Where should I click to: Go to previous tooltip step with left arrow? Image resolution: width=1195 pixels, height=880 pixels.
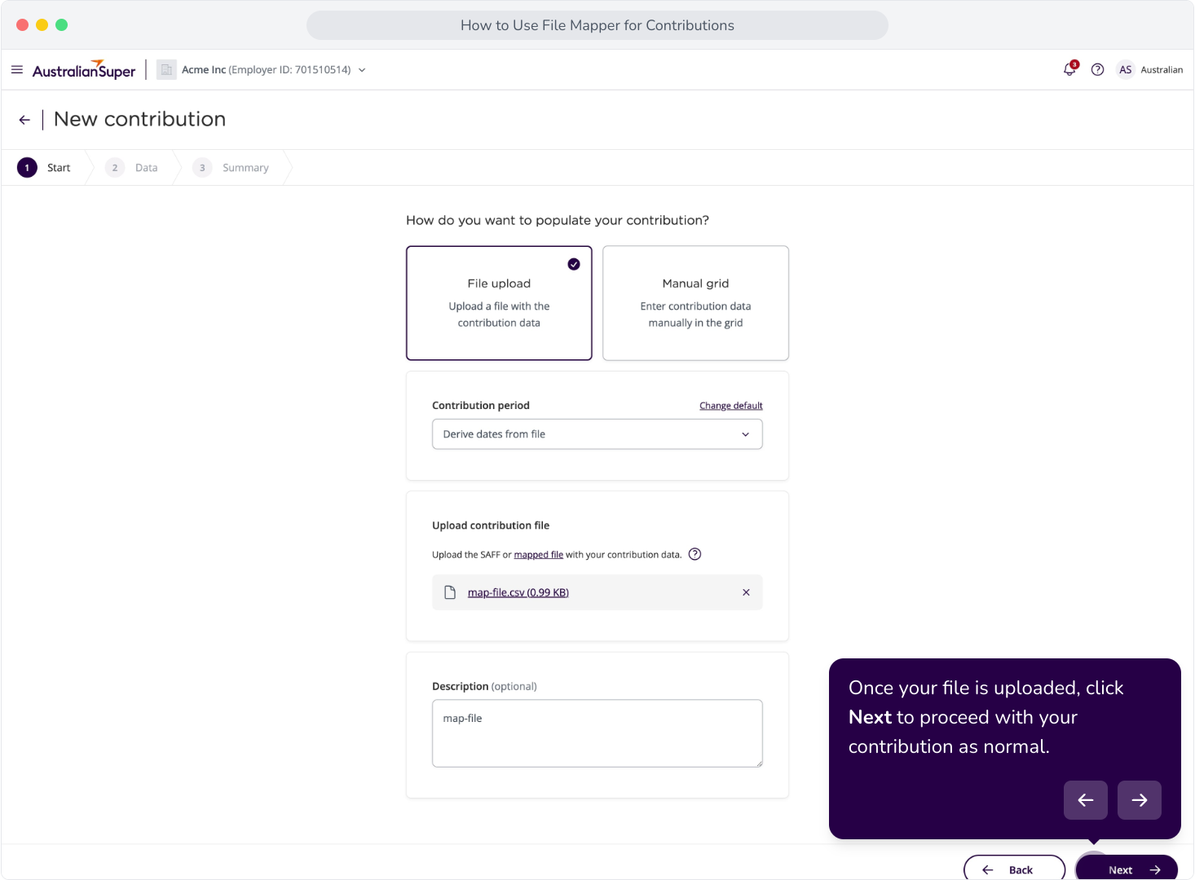tap(1086, 800)
